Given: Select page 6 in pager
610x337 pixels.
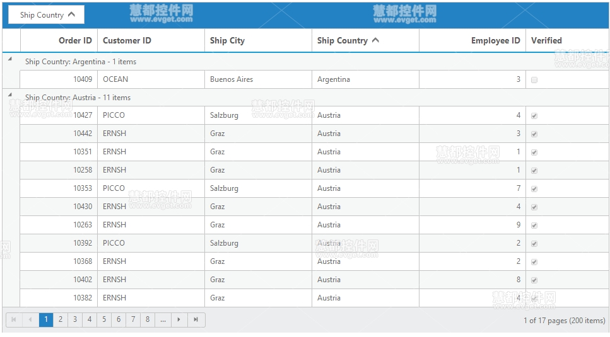Looking at the screenshot, I should coord(119,319).
